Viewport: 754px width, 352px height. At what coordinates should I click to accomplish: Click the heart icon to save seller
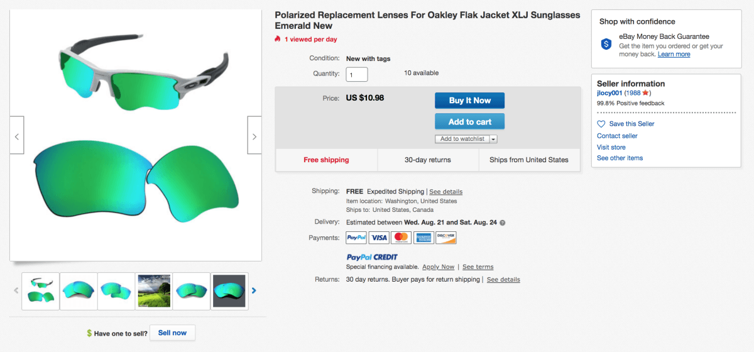(x=601, y=124)
